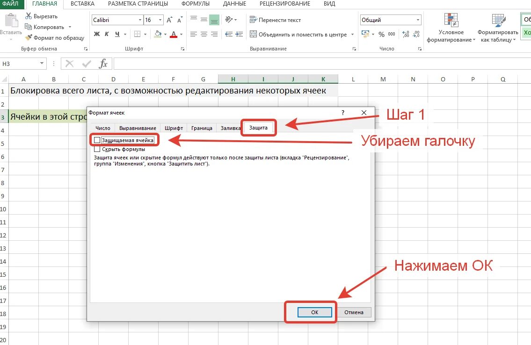Open Format as Table (Форматировать как таблицу)
Screen dimensions: 531x345
click(498, 28)
